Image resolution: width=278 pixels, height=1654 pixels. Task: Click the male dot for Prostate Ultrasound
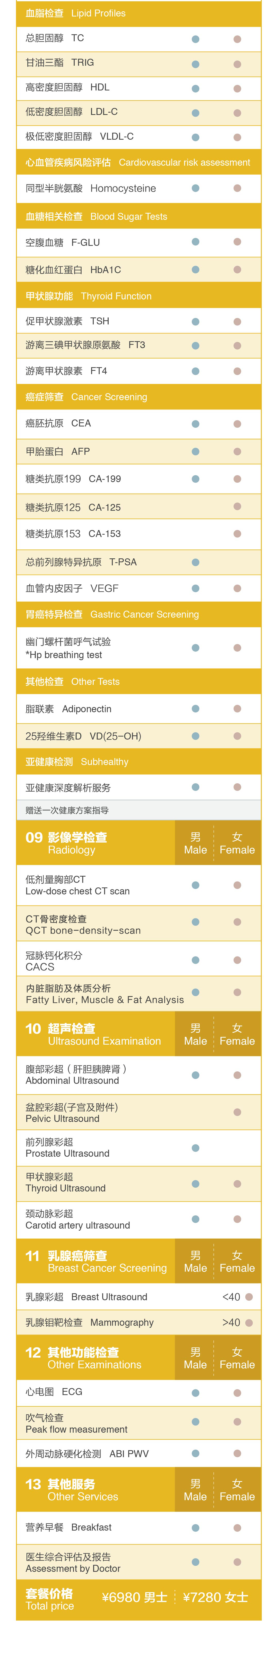coord(195,1147)
